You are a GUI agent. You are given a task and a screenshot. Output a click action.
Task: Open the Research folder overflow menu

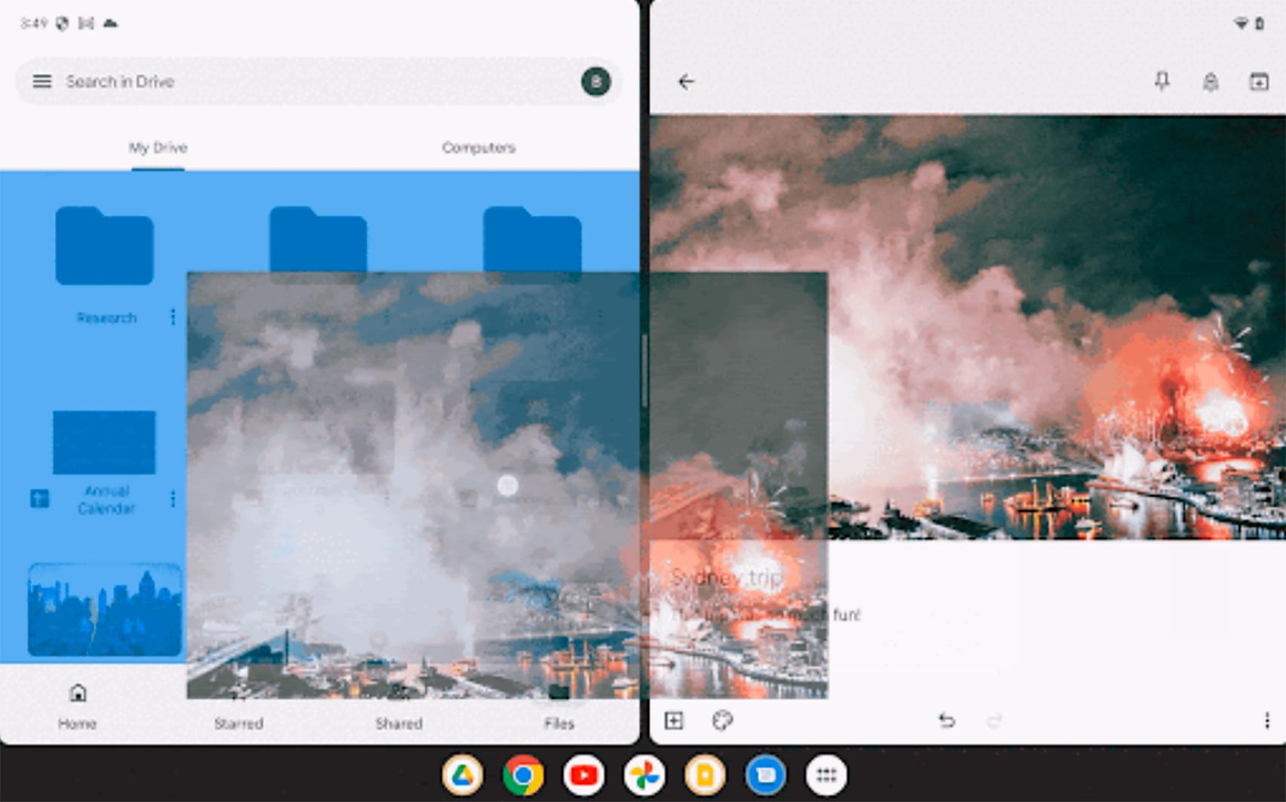click(x=173, y=317)
